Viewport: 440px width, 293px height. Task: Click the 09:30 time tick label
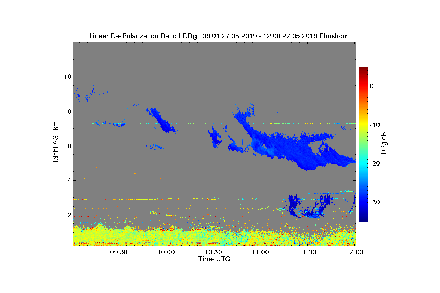[119, 252]
